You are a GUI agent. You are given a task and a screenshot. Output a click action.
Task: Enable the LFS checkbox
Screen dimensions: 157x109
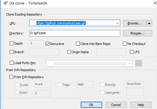click(132, 52)
